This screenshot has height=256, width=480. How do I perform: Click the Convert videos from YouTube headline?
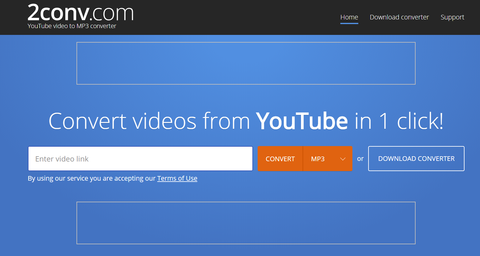tap(246, 121)
